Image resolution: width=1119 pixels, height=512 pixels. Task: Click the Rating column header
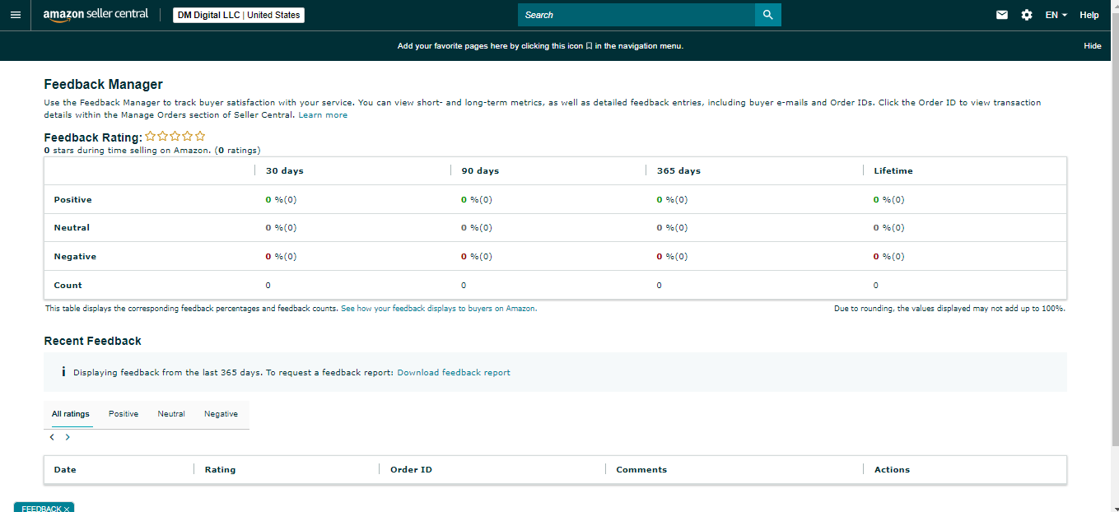coord(220,470)
